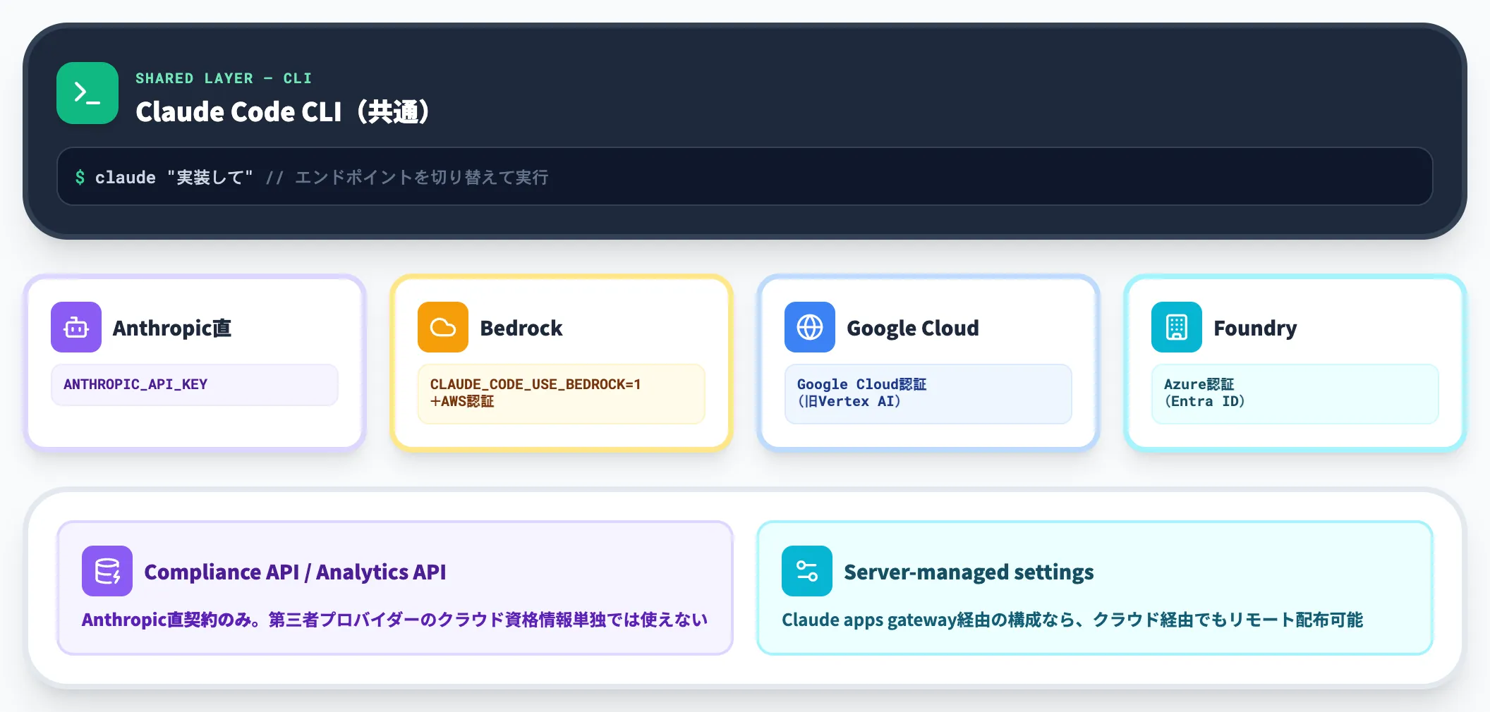The width and height of the screenshot is (1490, 712).
Task: Click the orange cloud icon beside Bedrock
Action: point(443,327)
